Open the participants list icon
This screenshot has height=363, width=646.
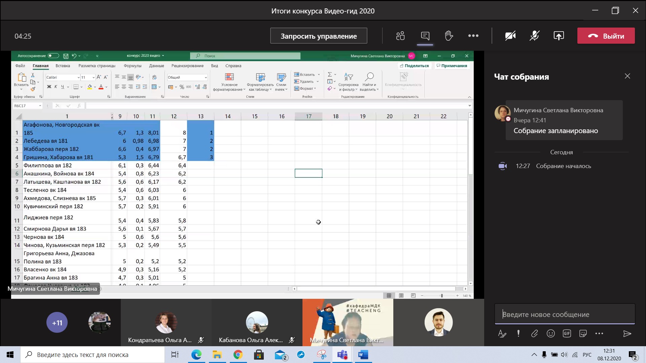(x=400, y=36)
